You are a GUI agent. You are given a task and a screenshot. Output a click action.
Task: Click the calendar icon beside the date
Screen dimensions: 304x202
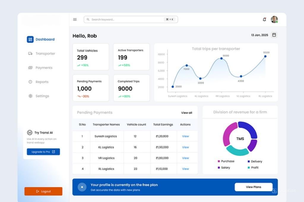[x=274, y=35]
